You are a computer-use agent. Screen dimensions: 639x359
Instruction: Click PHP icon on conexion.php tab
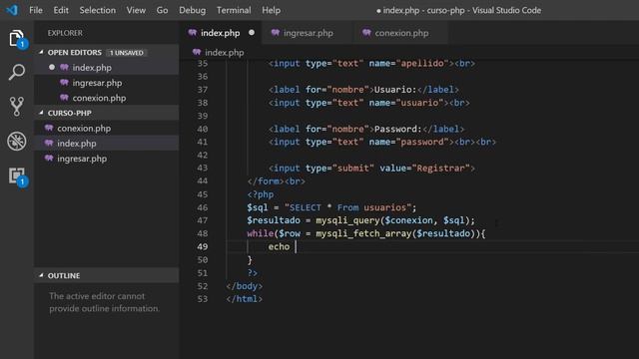[x=366, y=33]
